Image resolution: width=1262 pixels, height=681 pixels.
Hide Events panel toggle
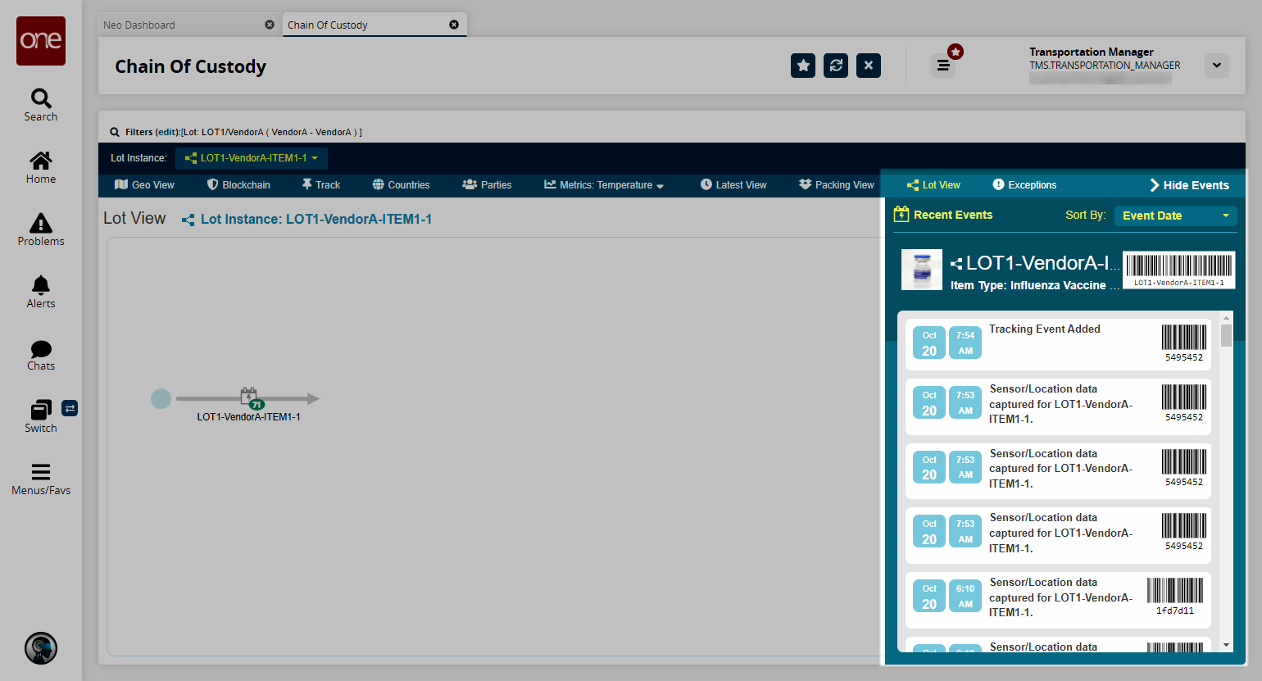point(1189,185)
